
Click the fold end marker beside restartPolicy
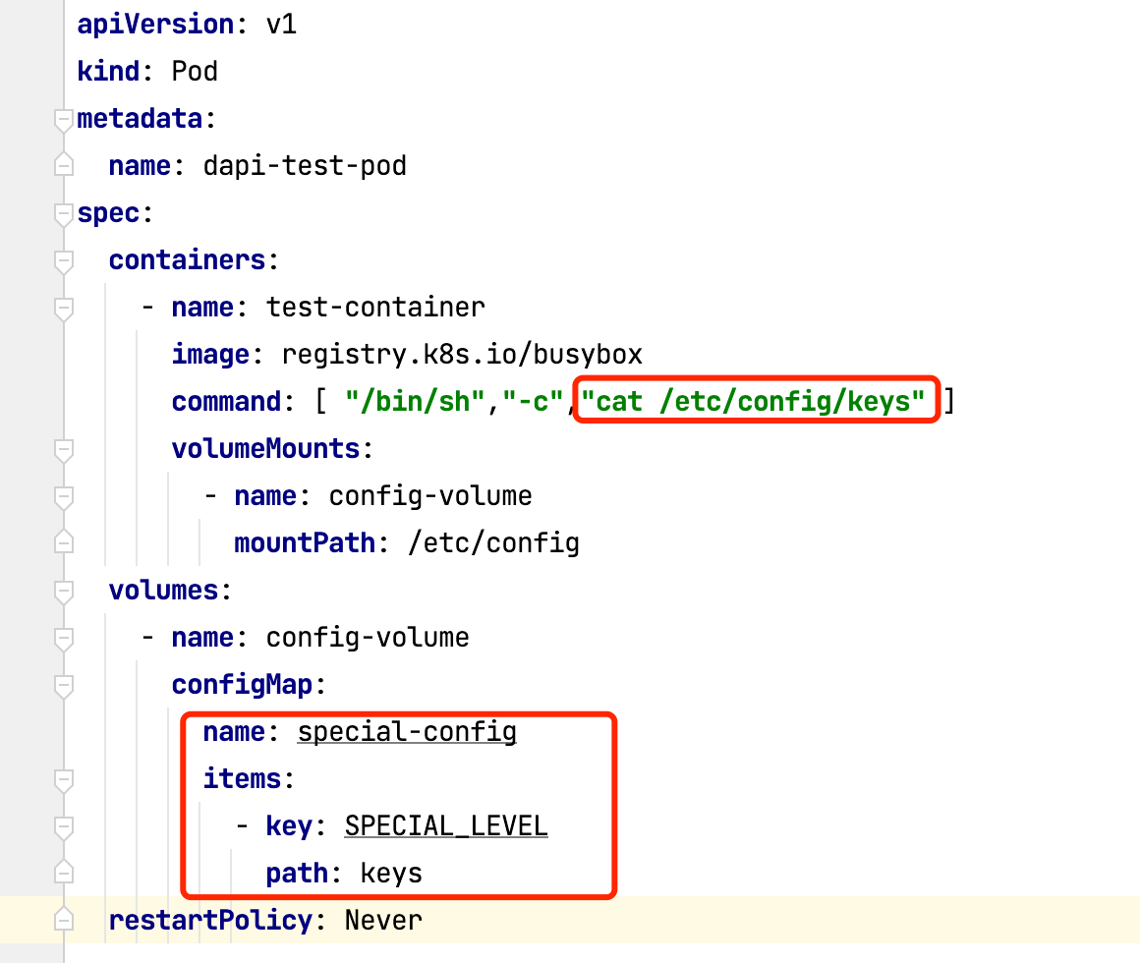(x=64, y=920)
